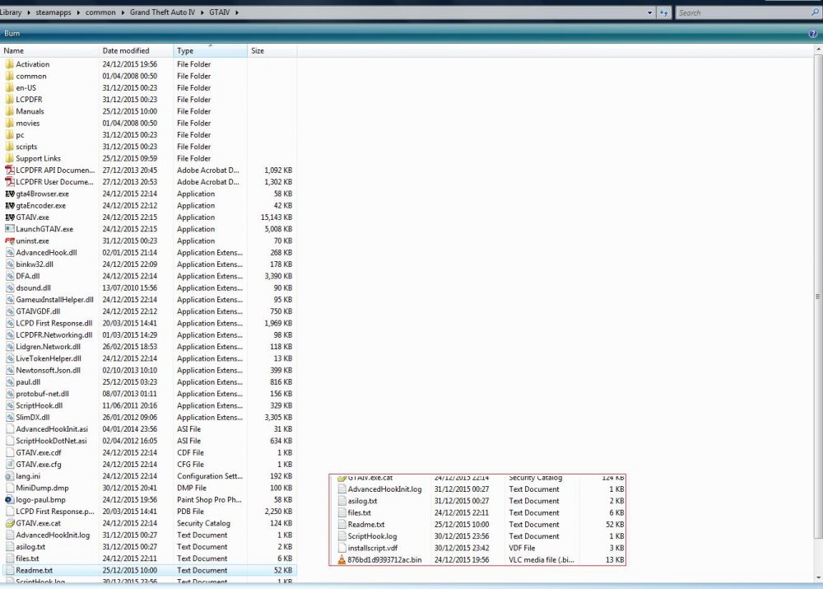
Task: Select the ScriptHook.dll file icon
Action: (x=9, y=405)
